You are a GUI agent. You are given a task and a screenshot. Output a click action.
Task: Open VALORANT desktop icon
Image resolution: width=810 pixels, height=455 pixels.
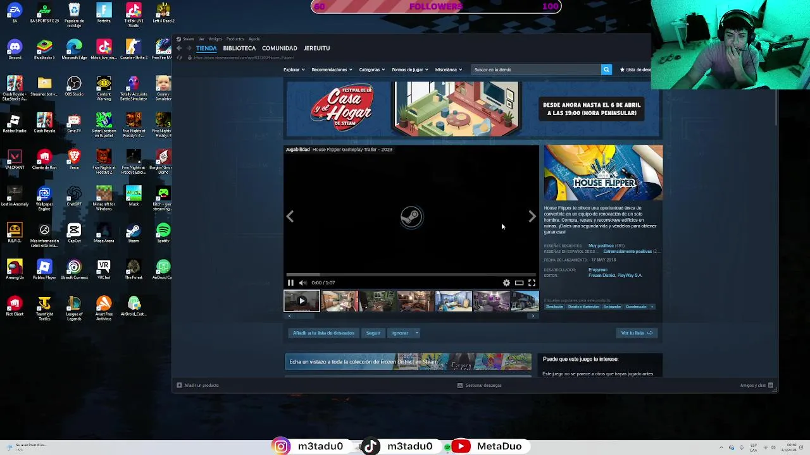pos(15,160)
